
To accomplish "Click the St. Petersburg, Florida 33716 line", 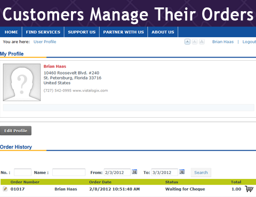I will (73, 78).
